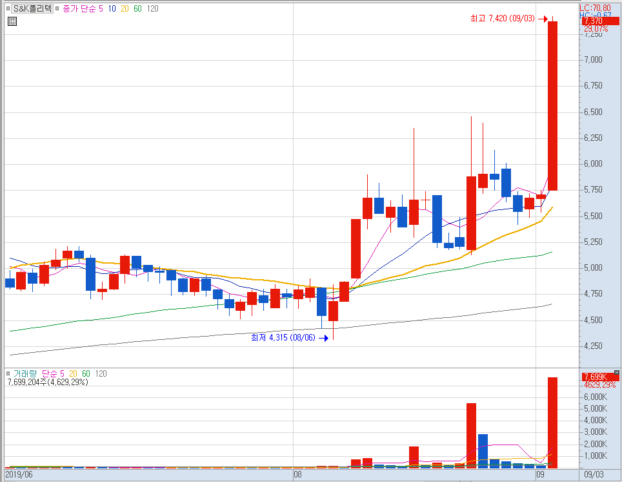This screenshot has width=622, height=482.
Task: Select the green 60 price moving average label
Action: pyautogui.click(x=137, y=9)
